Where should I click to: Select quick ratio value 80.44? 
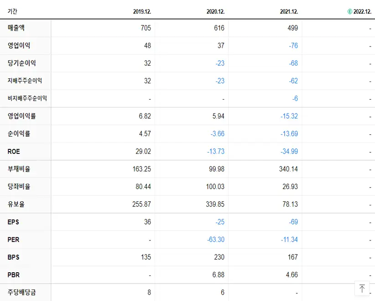[x=143, y=187]
